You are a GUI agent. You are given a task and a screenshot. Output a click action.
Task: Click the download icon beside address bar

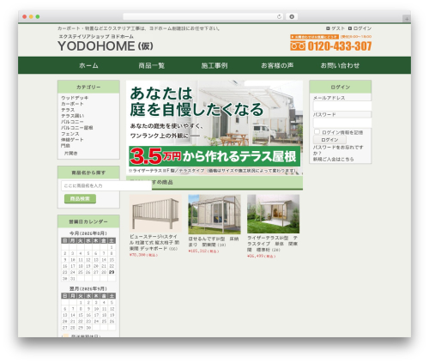point(292,16)
